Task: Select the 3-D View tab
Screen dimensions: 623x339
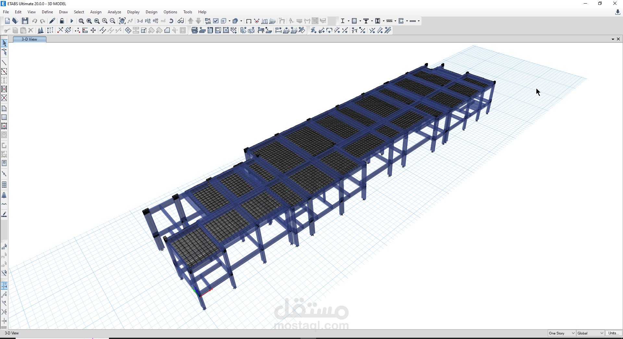Action: coord(30,39)
